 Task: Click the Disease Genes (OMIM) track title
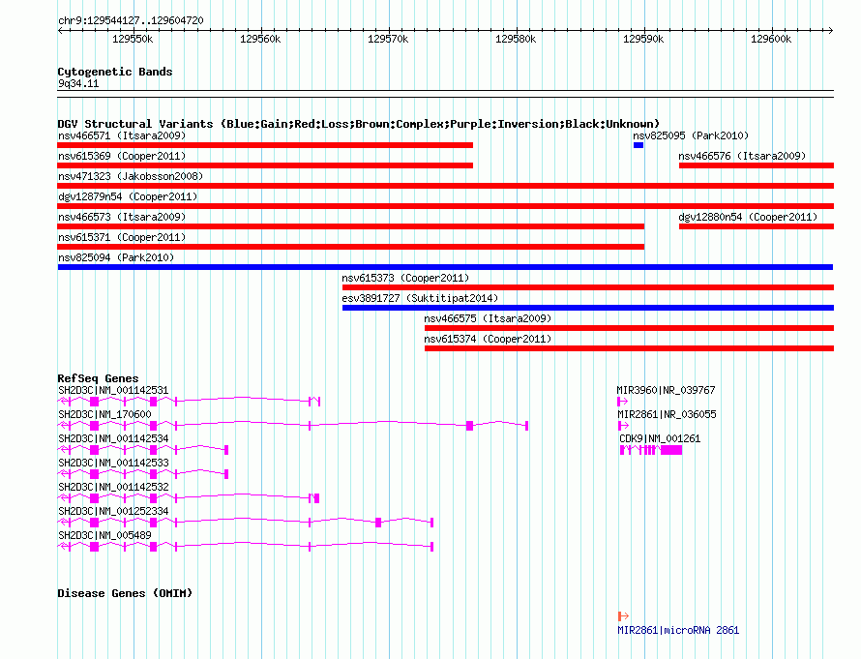125,593
